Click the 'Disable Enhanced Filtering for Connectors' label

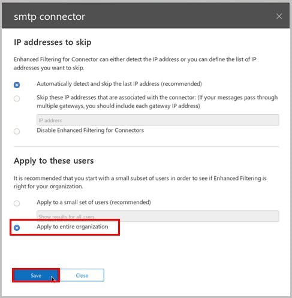pos(91,130)
